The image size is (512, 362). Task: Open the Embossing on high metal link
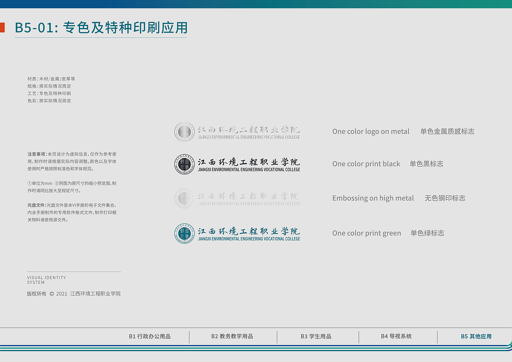373,198
